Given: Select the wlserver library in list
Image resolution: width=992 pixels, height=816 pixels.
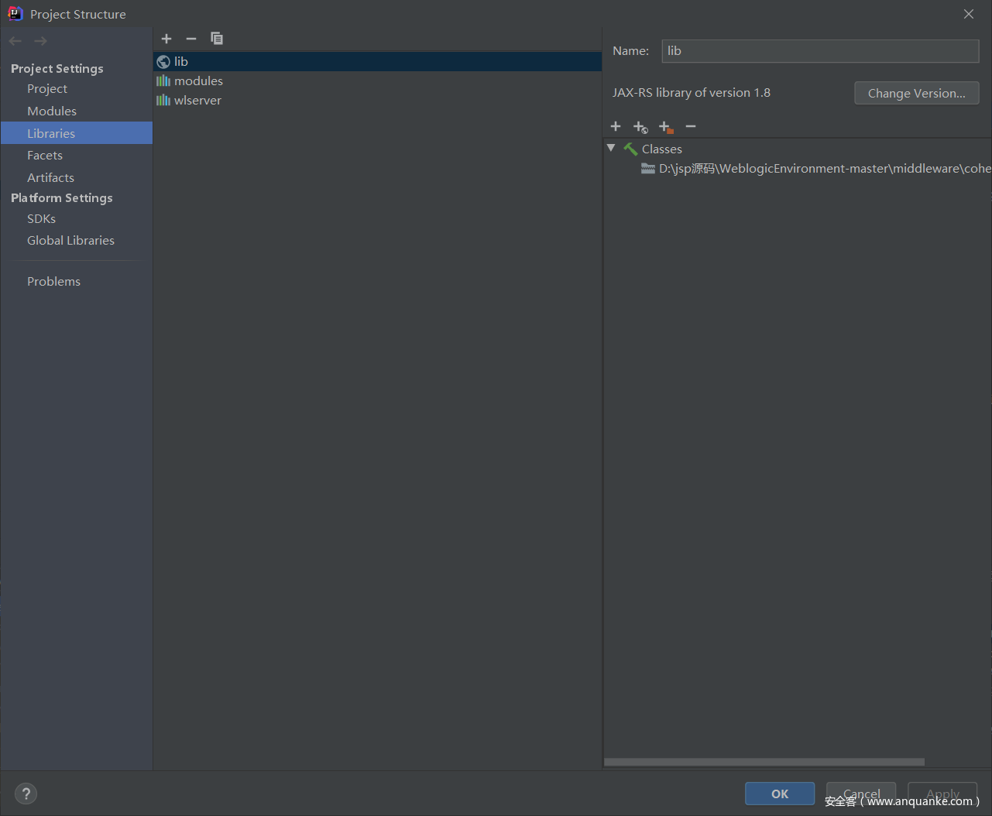Looking at the screenshot, I should pos(197,101).
